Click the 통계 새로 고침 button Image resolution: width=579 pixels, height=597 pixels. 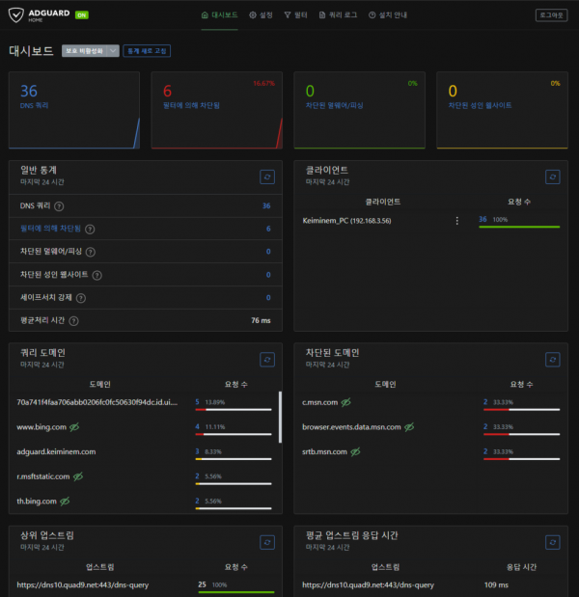click(x=147, y=51)
